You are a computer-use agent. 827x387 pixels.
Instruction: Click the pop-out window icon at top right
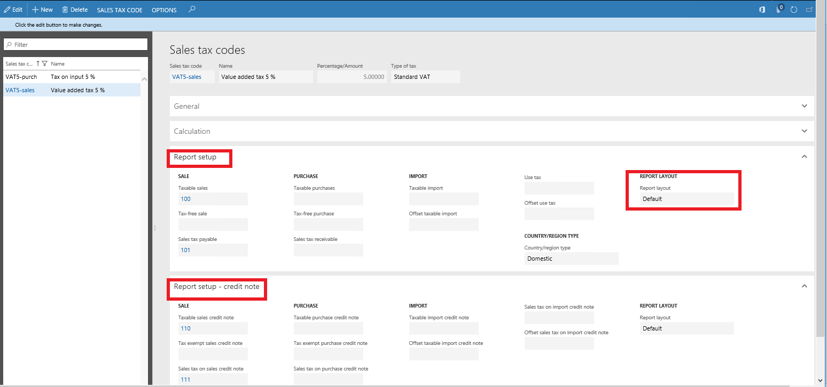pyautogui.click(x=809, y=10)
